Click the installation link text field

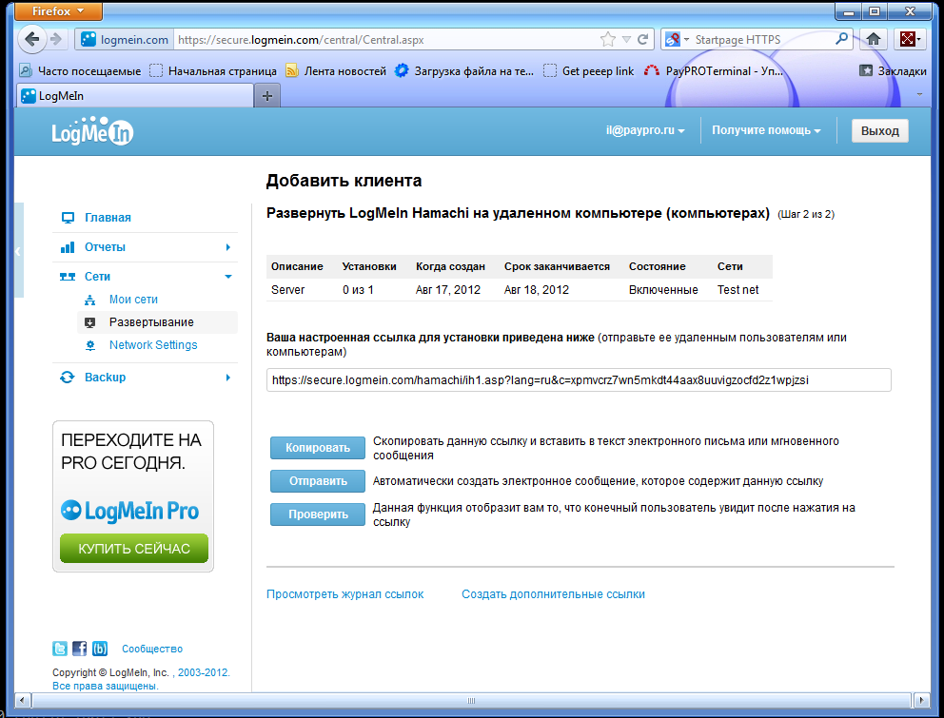pyautogui.click(x=579, y=380)
